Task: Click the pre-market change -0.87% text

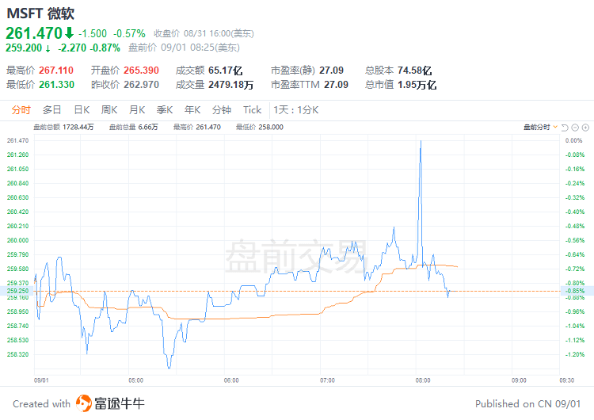Action: tap(105, 48)
